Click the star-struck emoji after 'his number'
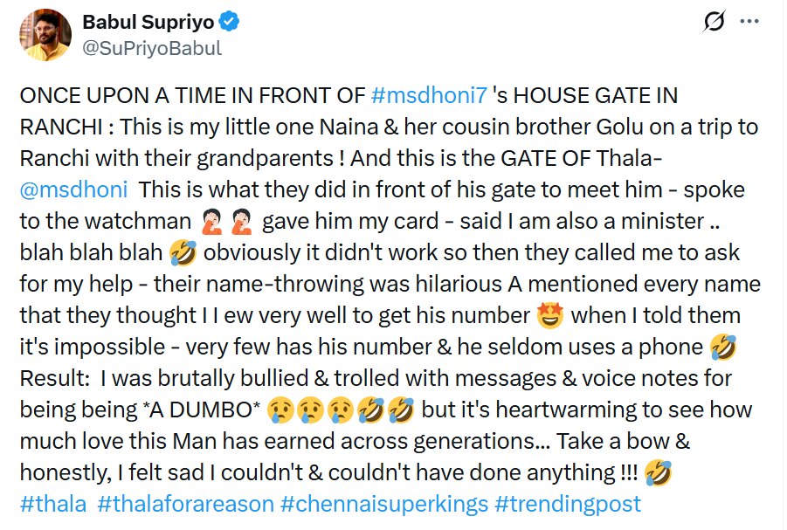This screenshot has width=787, height=530. coord(550,315)
